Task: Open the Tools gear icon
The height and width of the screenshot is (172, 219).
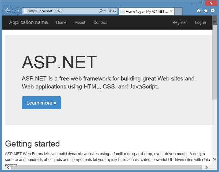Action: tap(213, 11)
